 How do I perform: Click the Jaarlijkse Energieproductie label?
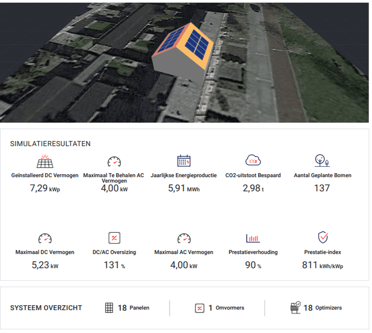(184, 176)
